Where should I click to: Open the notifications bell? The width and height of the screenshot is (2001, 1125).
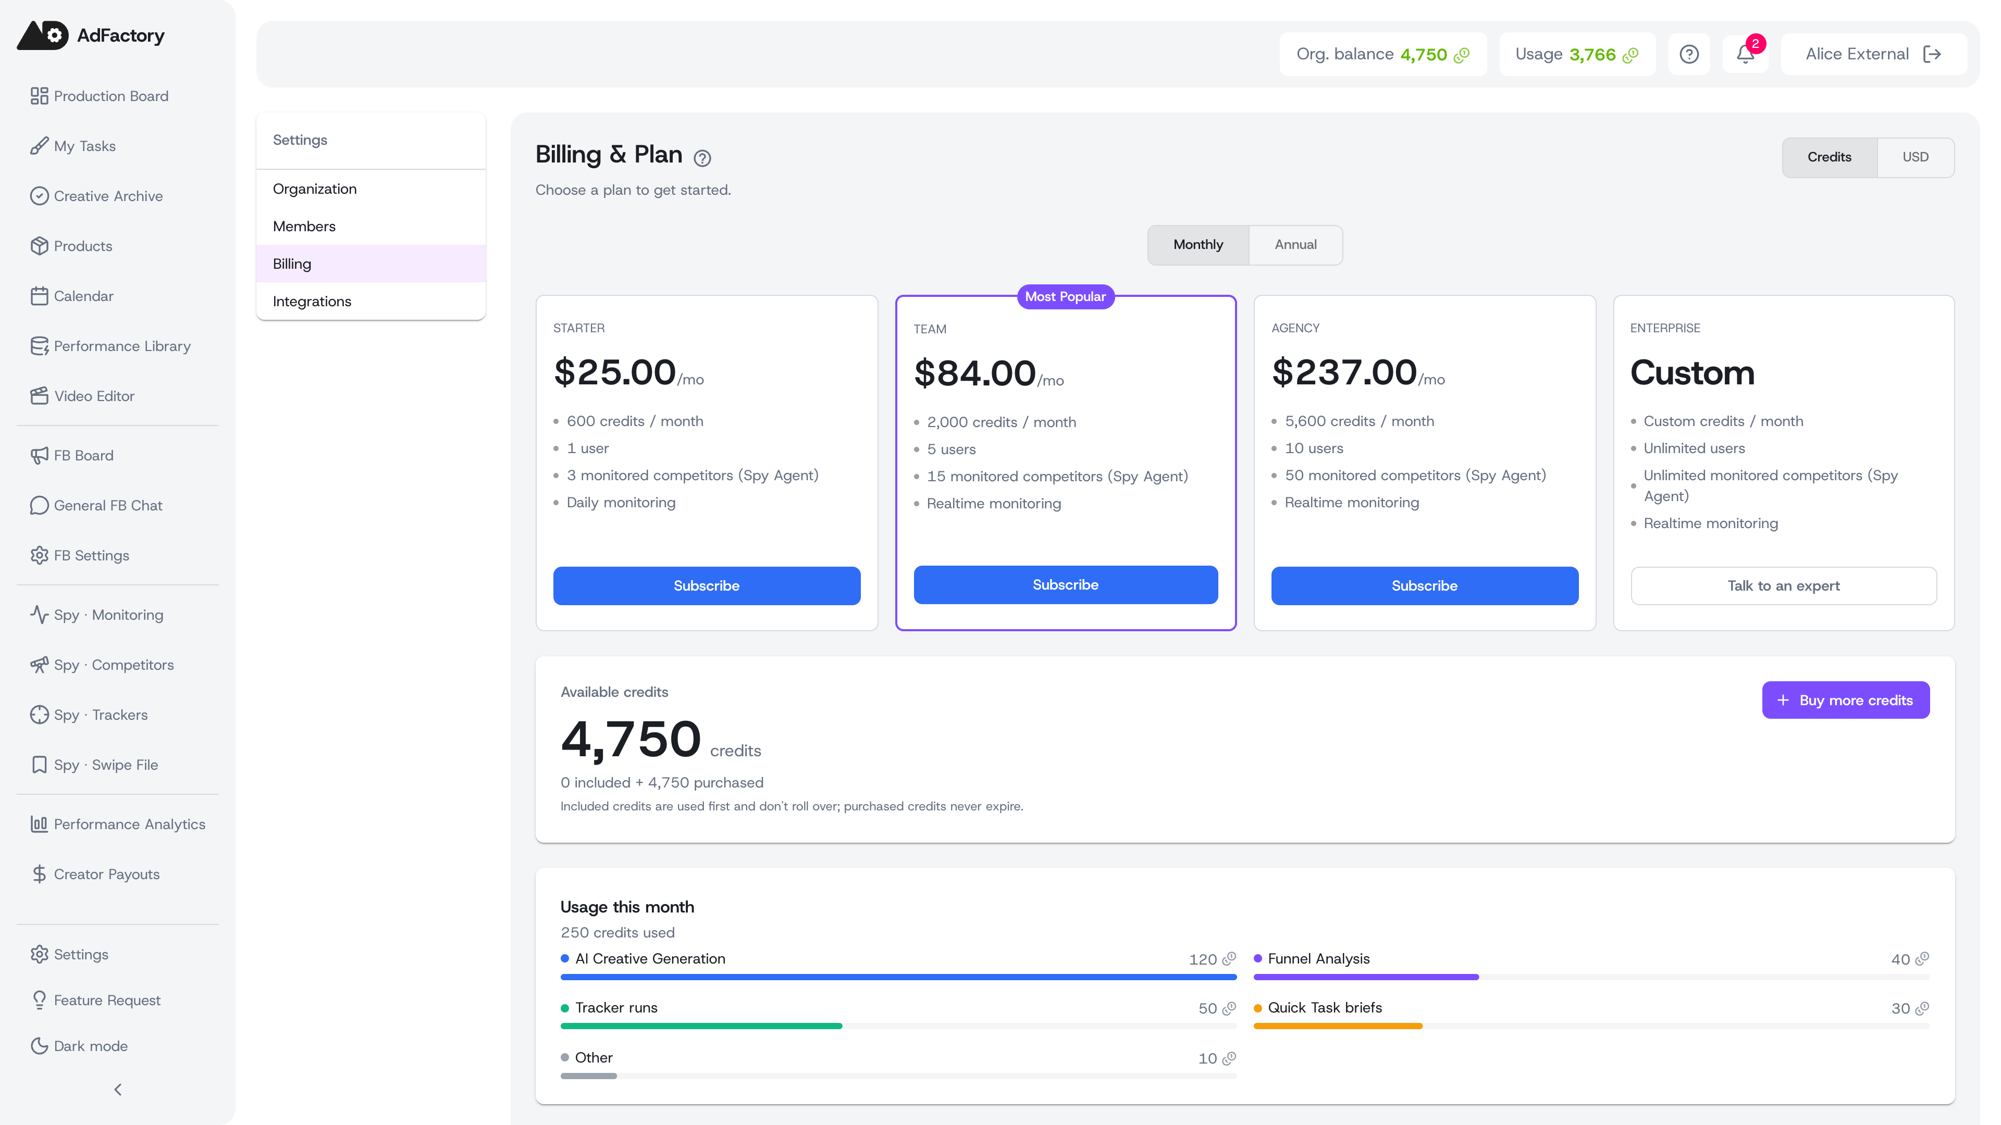click(x=1746, y=54)
